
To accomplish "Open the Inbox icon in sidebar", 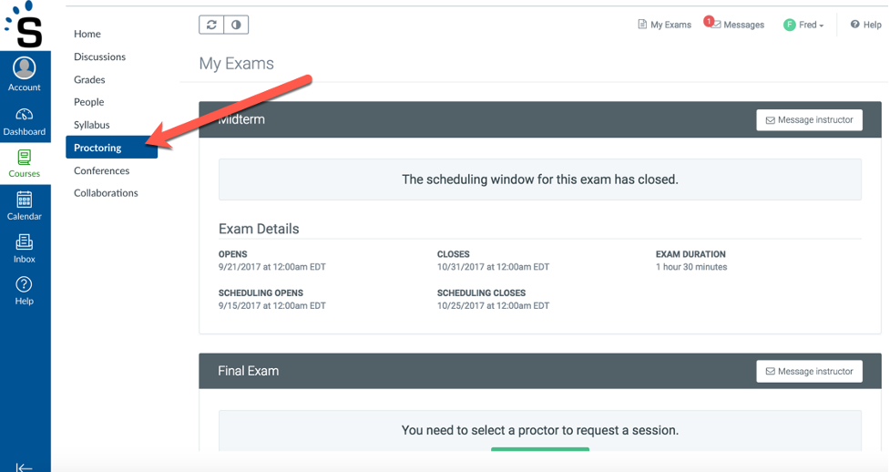I will pyautogui.click(x=25, y=242).
